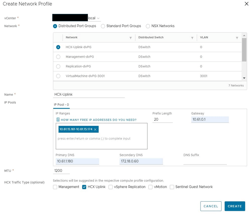251x216 pixels.
Task: Click the Gateway field
Action: pyautogui.click(x=210, y=120)
